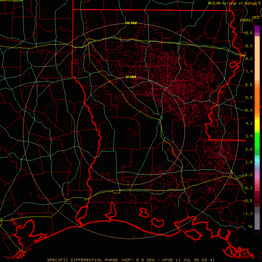Pick the dark orange band on the scale

click(x=257, y=100)
